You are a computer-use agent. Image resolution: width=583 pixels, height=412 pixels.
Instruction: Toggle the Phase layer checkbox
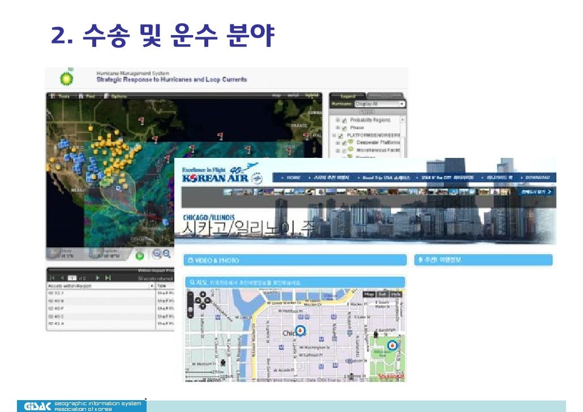coord(344,128)
